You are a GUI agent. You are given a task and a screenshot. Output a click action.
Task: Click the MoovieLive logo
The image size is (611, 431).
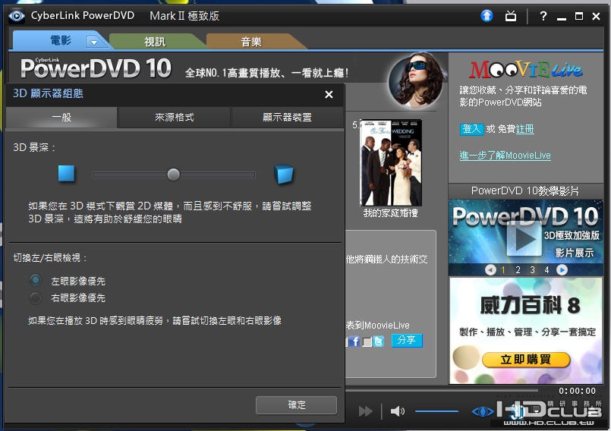click(x=526, y=70)
